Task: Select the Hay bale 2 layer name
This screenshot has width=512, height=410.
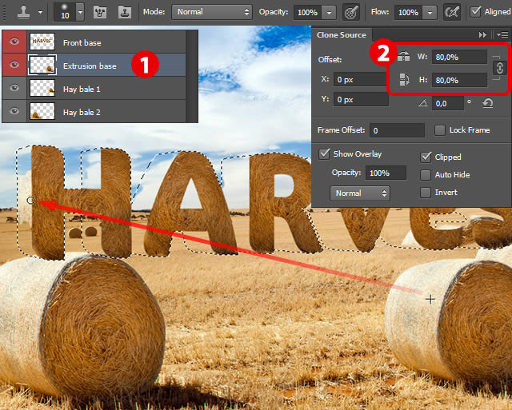Action: pyautogui.click(x=82, y=112)
